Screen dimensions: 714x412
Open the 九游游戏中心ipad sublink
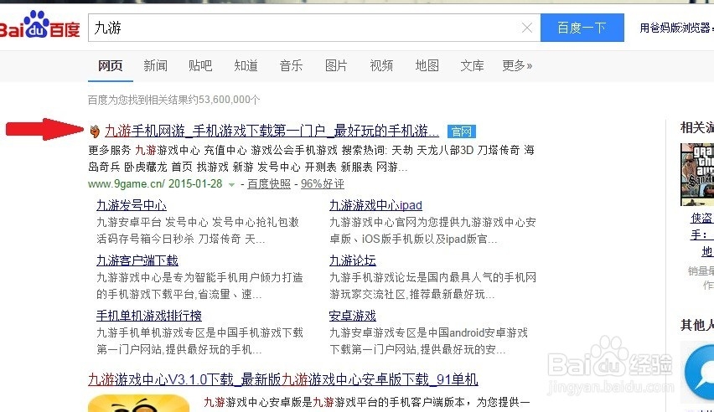(375, 205)
